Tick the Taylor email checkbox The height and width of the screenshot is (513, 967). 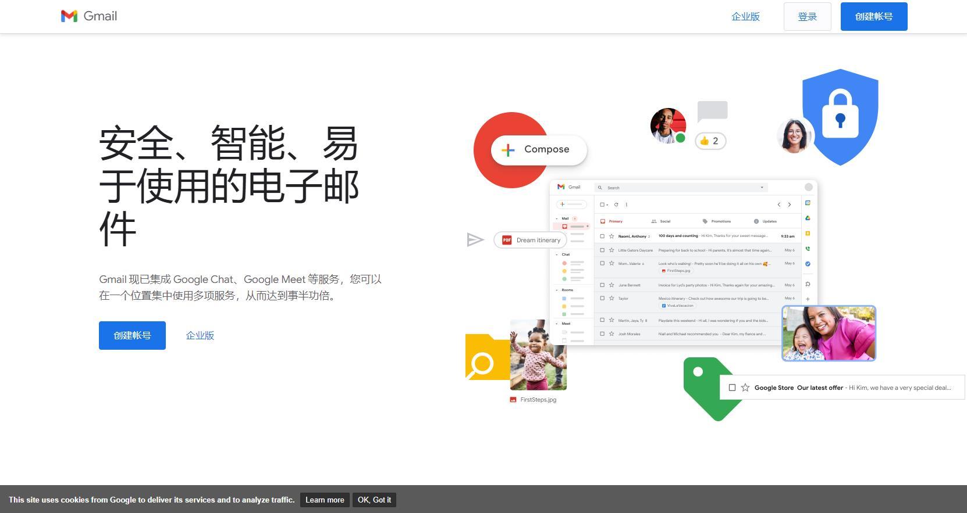coord(602,298)
